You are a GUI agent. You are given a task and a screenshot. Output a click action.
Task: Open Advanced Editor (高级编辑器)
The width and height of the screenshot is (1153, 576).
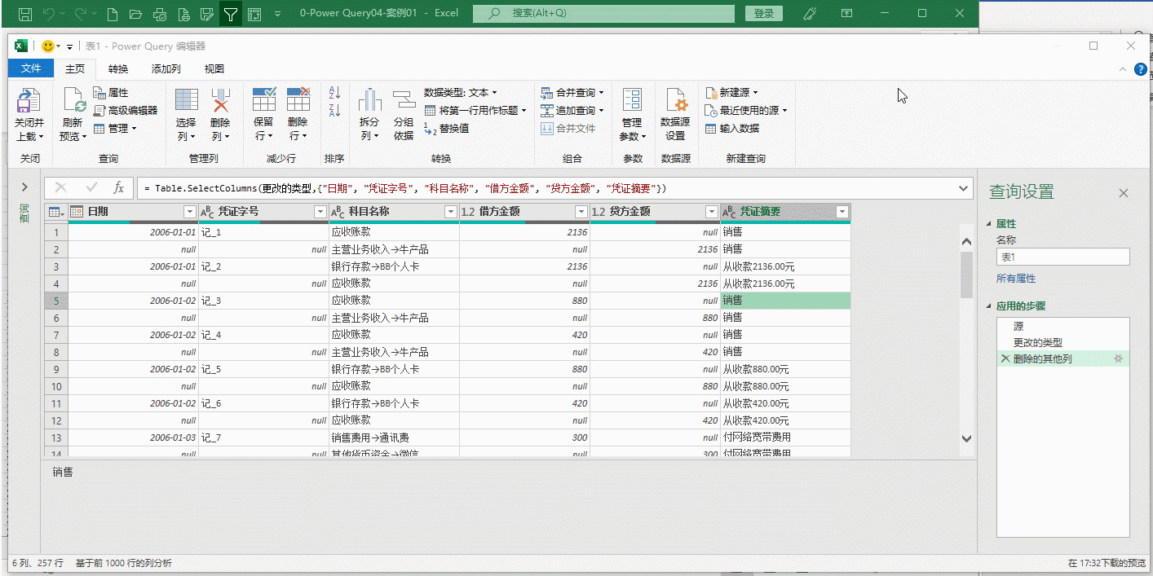pos(126,110)
